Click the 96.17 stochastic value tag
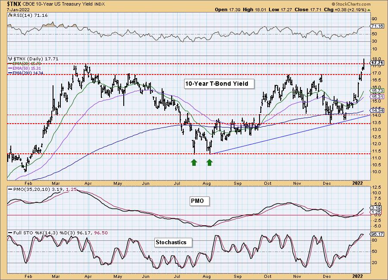The image size is (388, 280). (x=377, y=234)
